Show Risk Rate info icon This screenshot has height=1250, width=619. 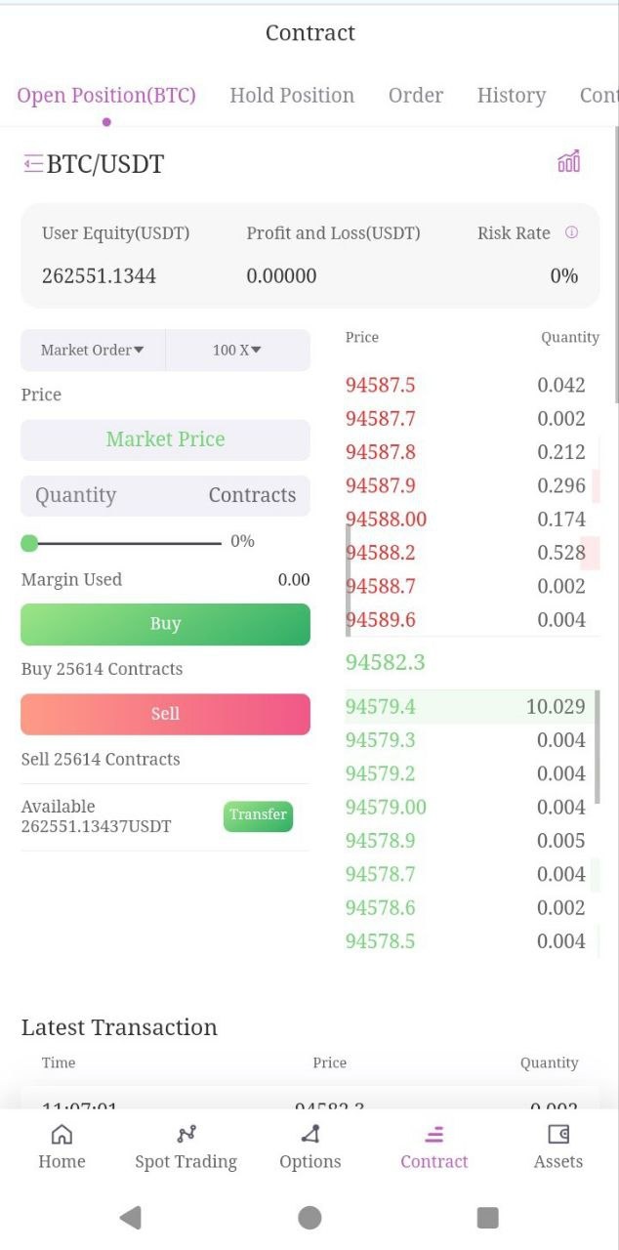(572, 232)
